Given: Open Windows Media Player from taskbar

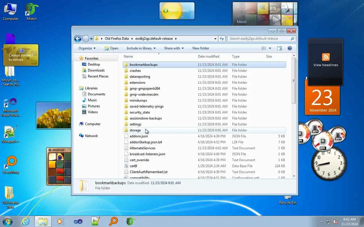Looking at the screenshot, I should 60,221.
